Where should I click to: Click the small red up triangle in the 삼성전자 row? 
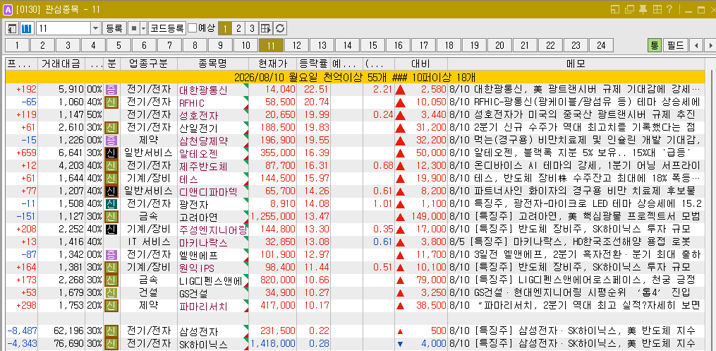pos(401,331)
